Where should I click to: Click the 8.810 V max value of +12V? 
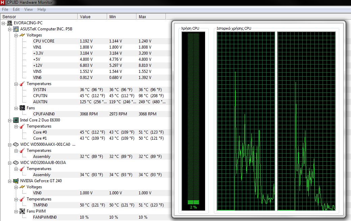click(x=145, y=65)
